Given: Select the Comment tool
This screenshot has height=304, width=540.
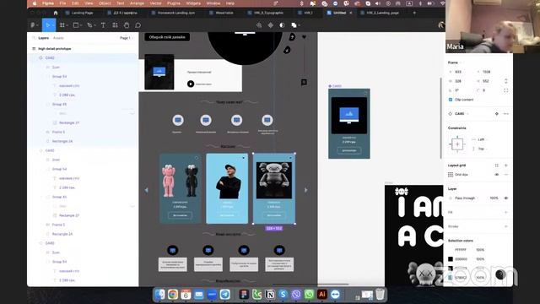Looking at the screenshot, I should 138,25.
